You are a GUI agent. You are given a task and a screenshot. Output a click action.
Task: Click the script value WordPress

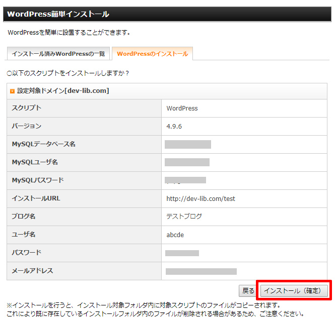(182, 108)
